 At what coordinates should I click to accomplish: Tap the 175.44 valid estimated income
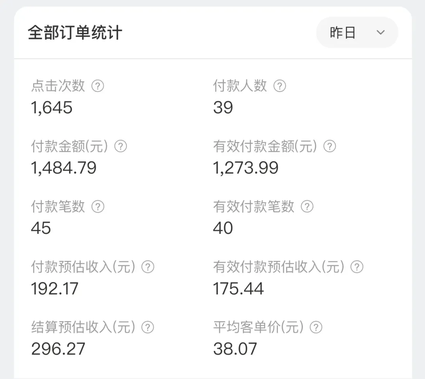[x=238, y=288]
